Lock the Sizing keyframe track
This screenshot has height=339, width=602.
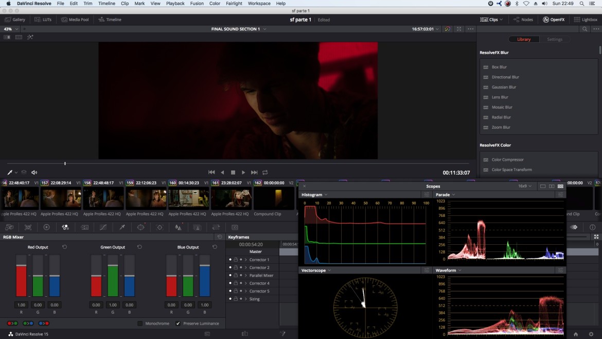pyautogui.click(x=236, y=299)
